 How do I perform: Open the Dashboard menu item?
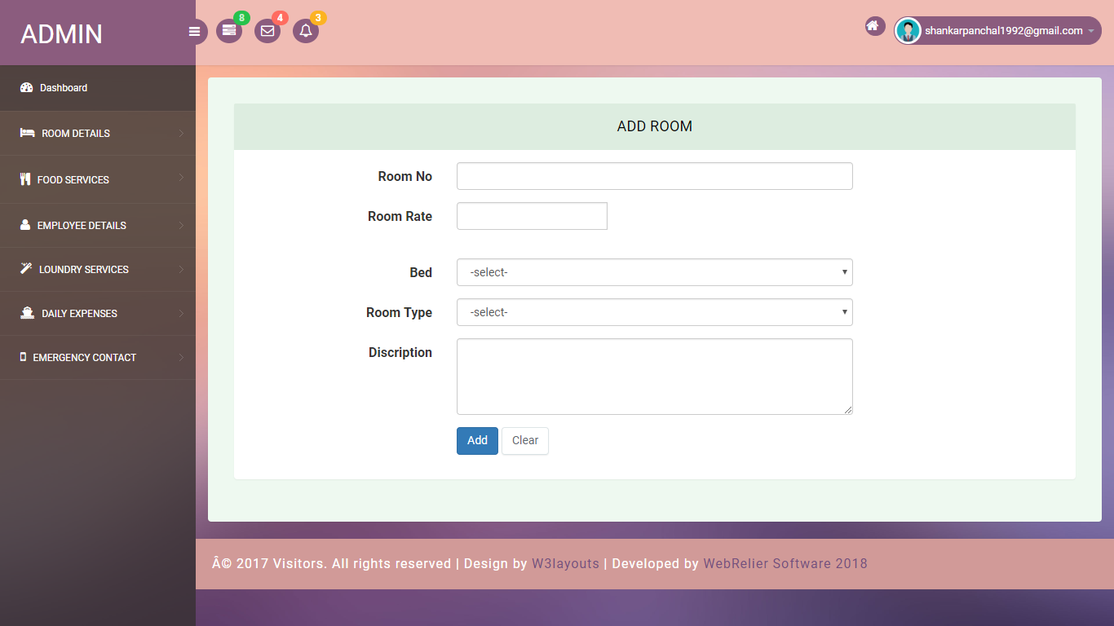pos(98,88)
